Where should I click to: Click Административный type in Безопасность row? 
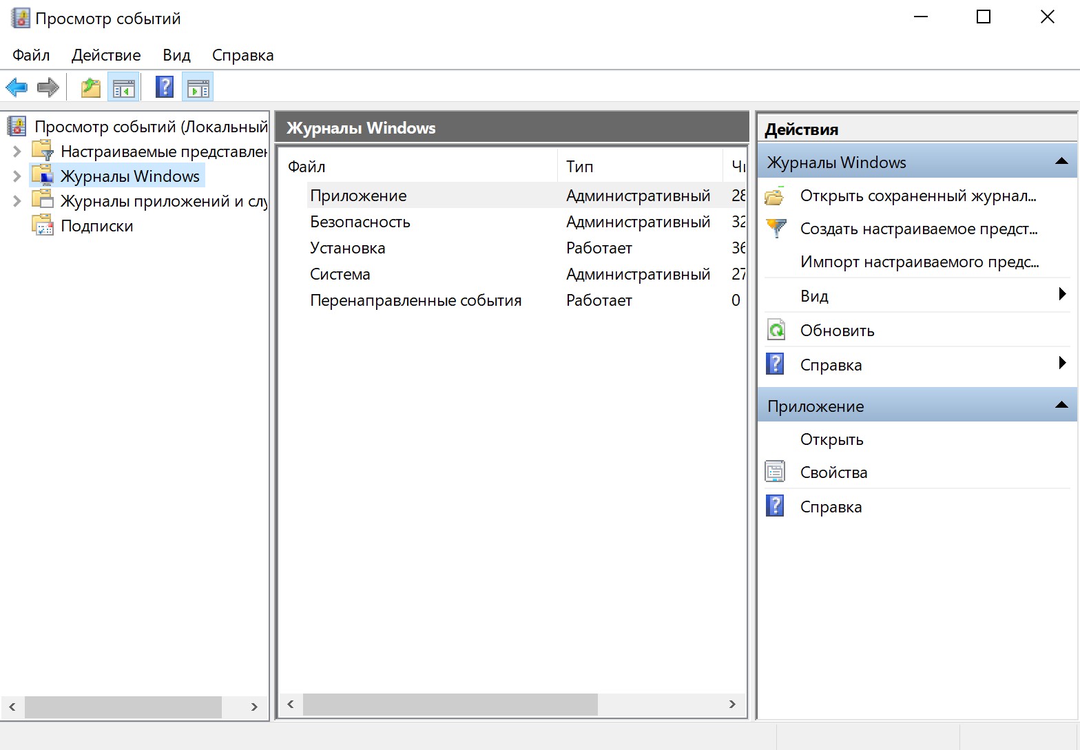pyautogui.click(x=638, y=222)
